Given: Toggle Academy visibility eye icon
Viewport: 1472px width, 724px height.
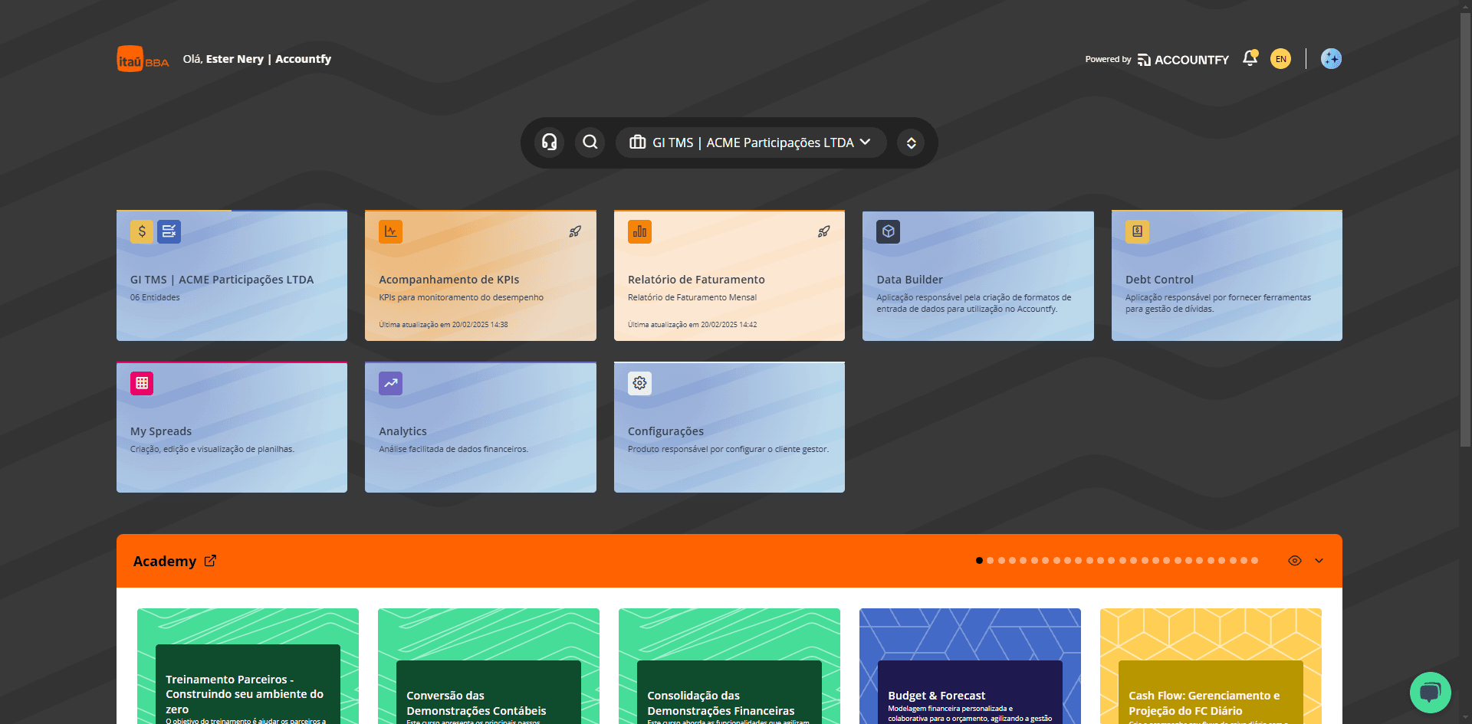Looking at the screenshot, I should click(1295, 561).
